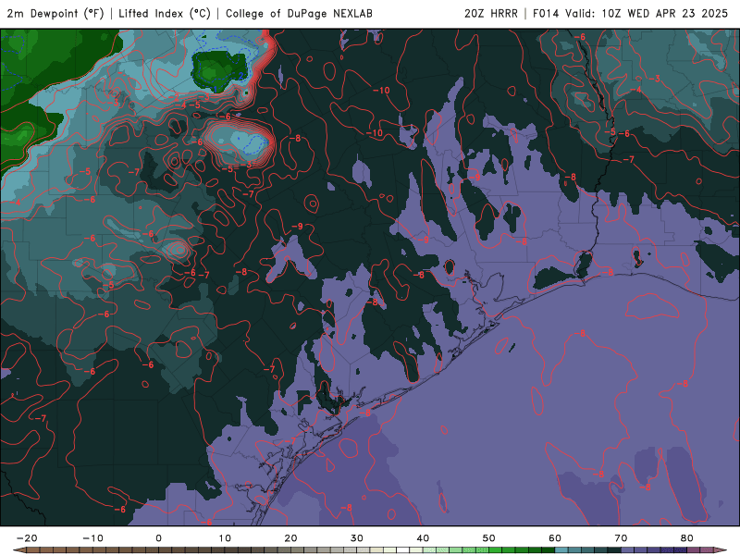This screenshot has width=740, height=555.
Task: Click the "2m Dewpoint (°F)" title text
Action: click(x=55, y=13)
